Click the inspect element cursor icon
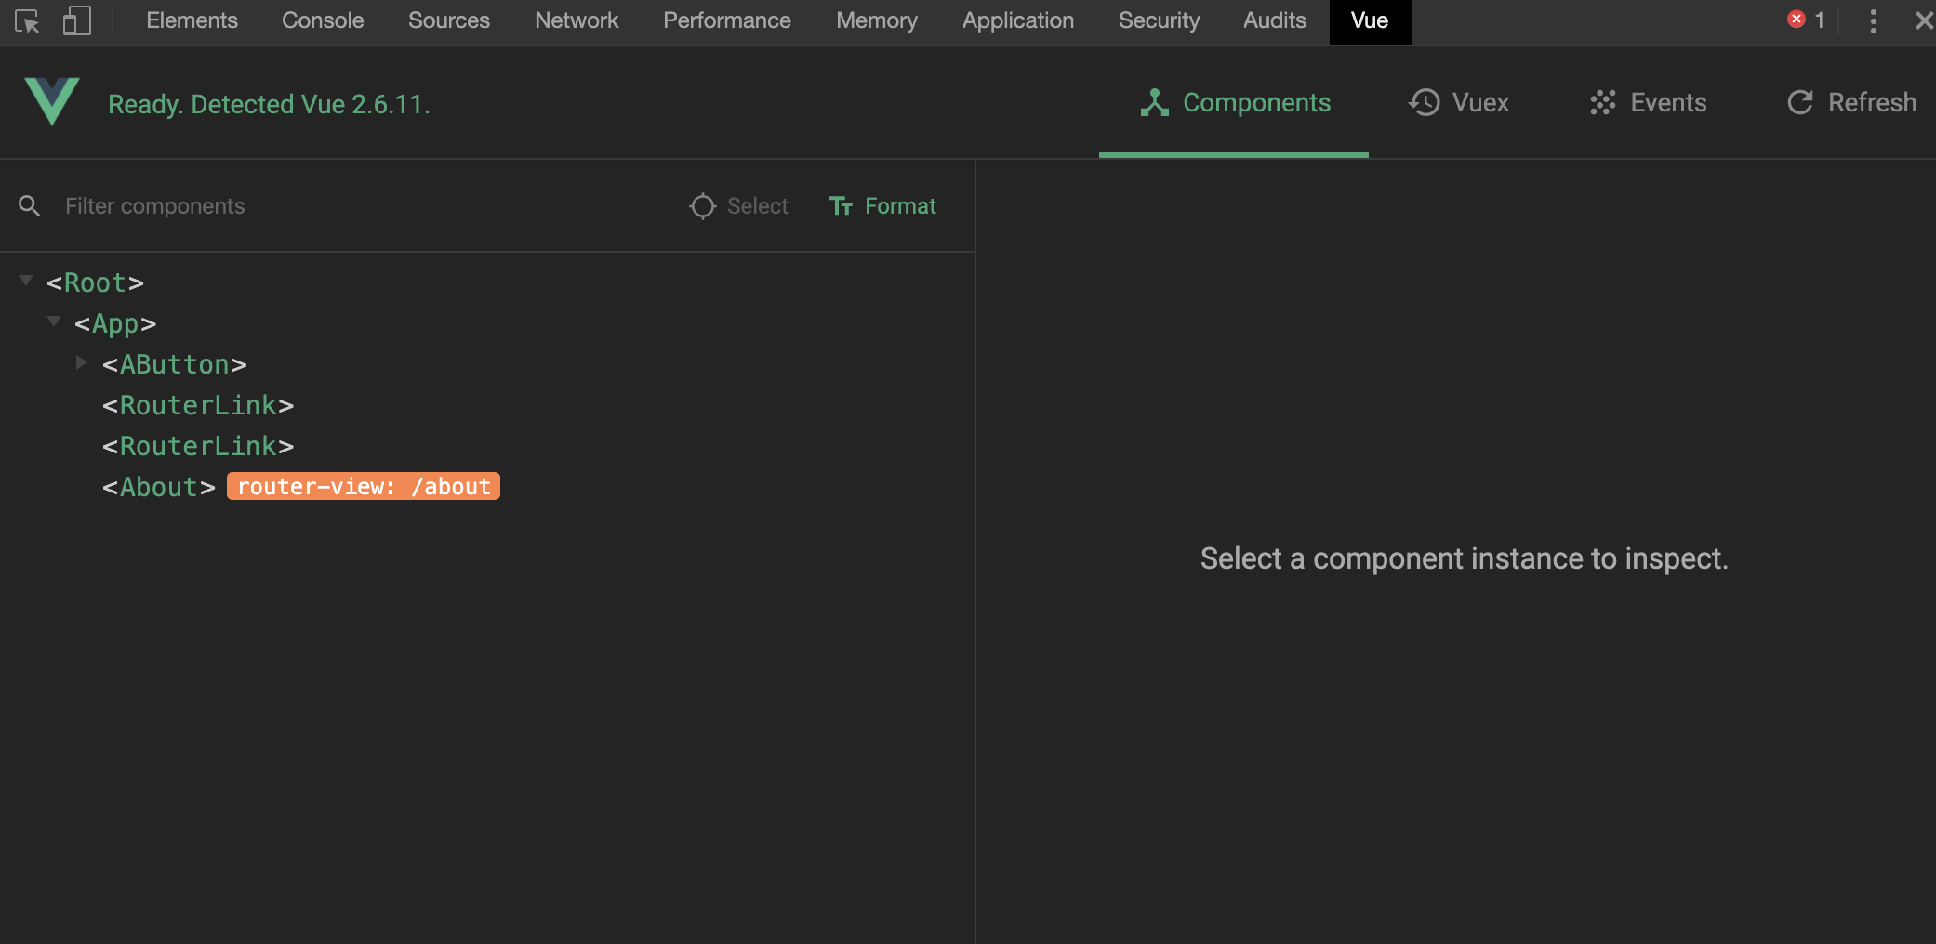The width and height of the screenshot is (1936, 944). click(x=27, y=20)
